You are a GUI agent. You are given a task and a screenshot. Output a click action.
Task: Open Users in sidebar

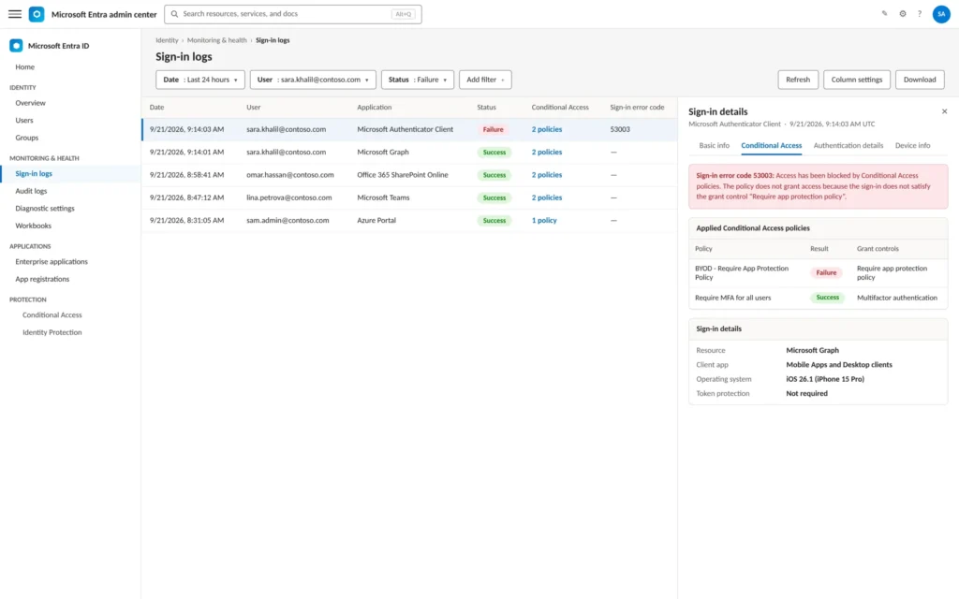point(70,121)
